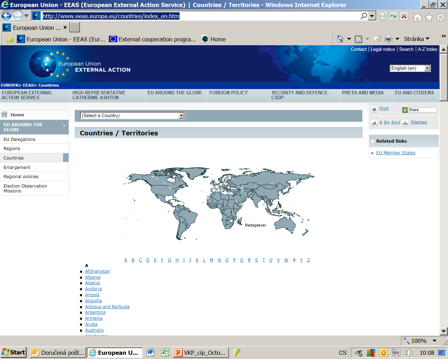Open EU Around the Globe menu

tap(175, 93)
